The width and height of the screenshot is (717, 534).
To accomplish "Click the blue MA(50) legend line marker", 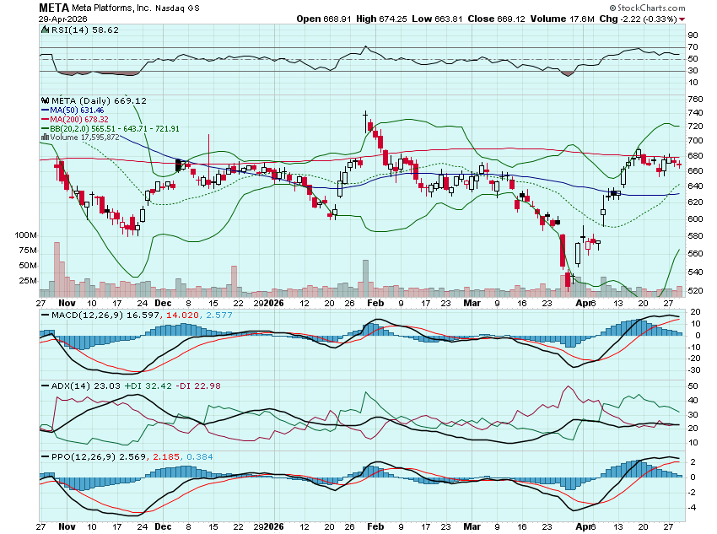I will click(x=43, y=110).
